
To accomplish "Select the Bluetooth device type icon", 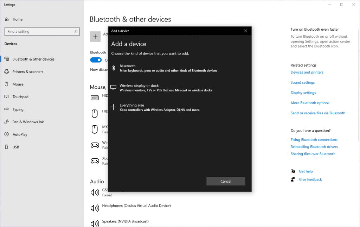I will point(114,68).
